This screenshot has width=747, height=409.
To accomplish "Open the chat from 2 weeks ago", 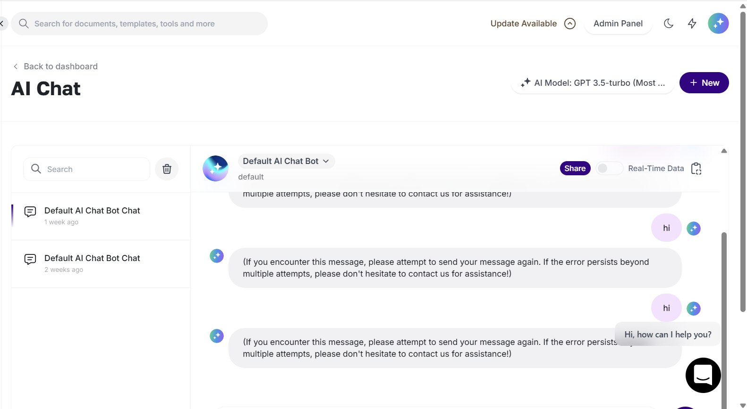I will 92,263.
